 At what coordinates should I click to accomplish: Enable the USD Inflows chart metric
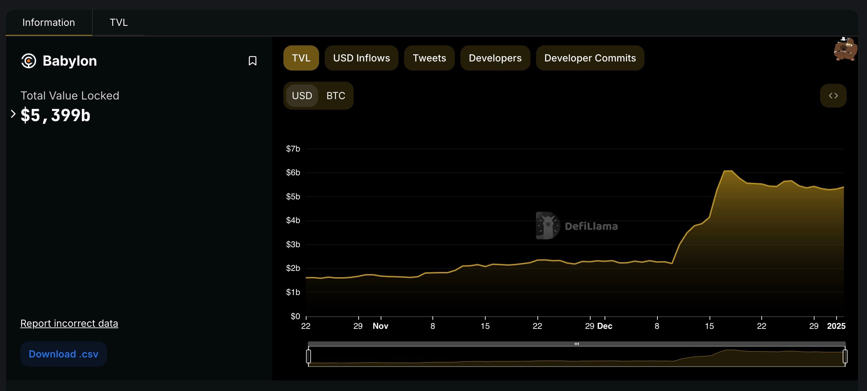pos(361,58)
